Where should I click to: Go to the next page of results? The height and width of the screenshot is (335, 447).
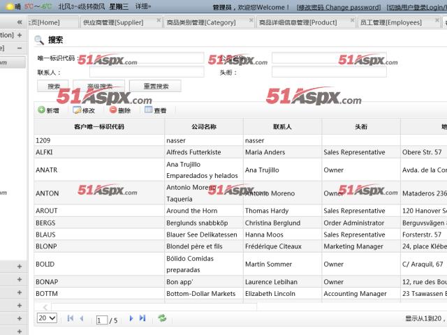click(x=132, y=318)
